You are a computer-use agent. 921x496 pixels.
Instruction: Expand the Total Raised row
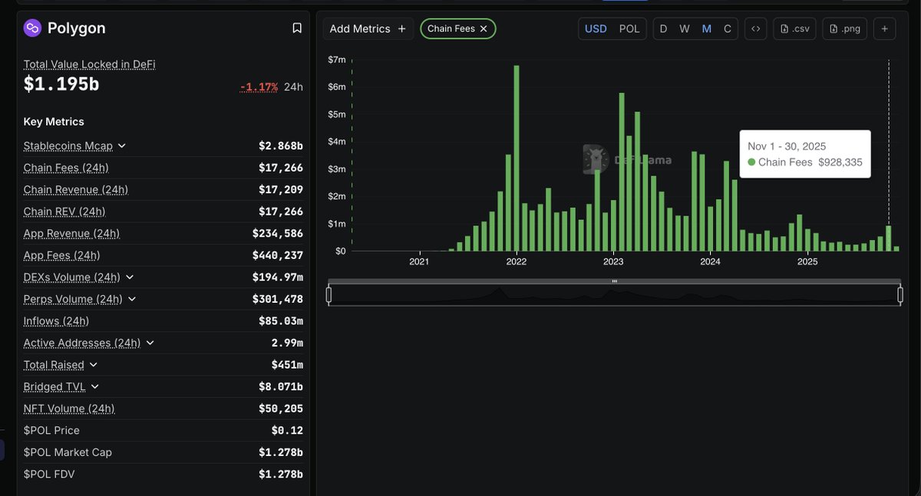click(x=94, y=365)
